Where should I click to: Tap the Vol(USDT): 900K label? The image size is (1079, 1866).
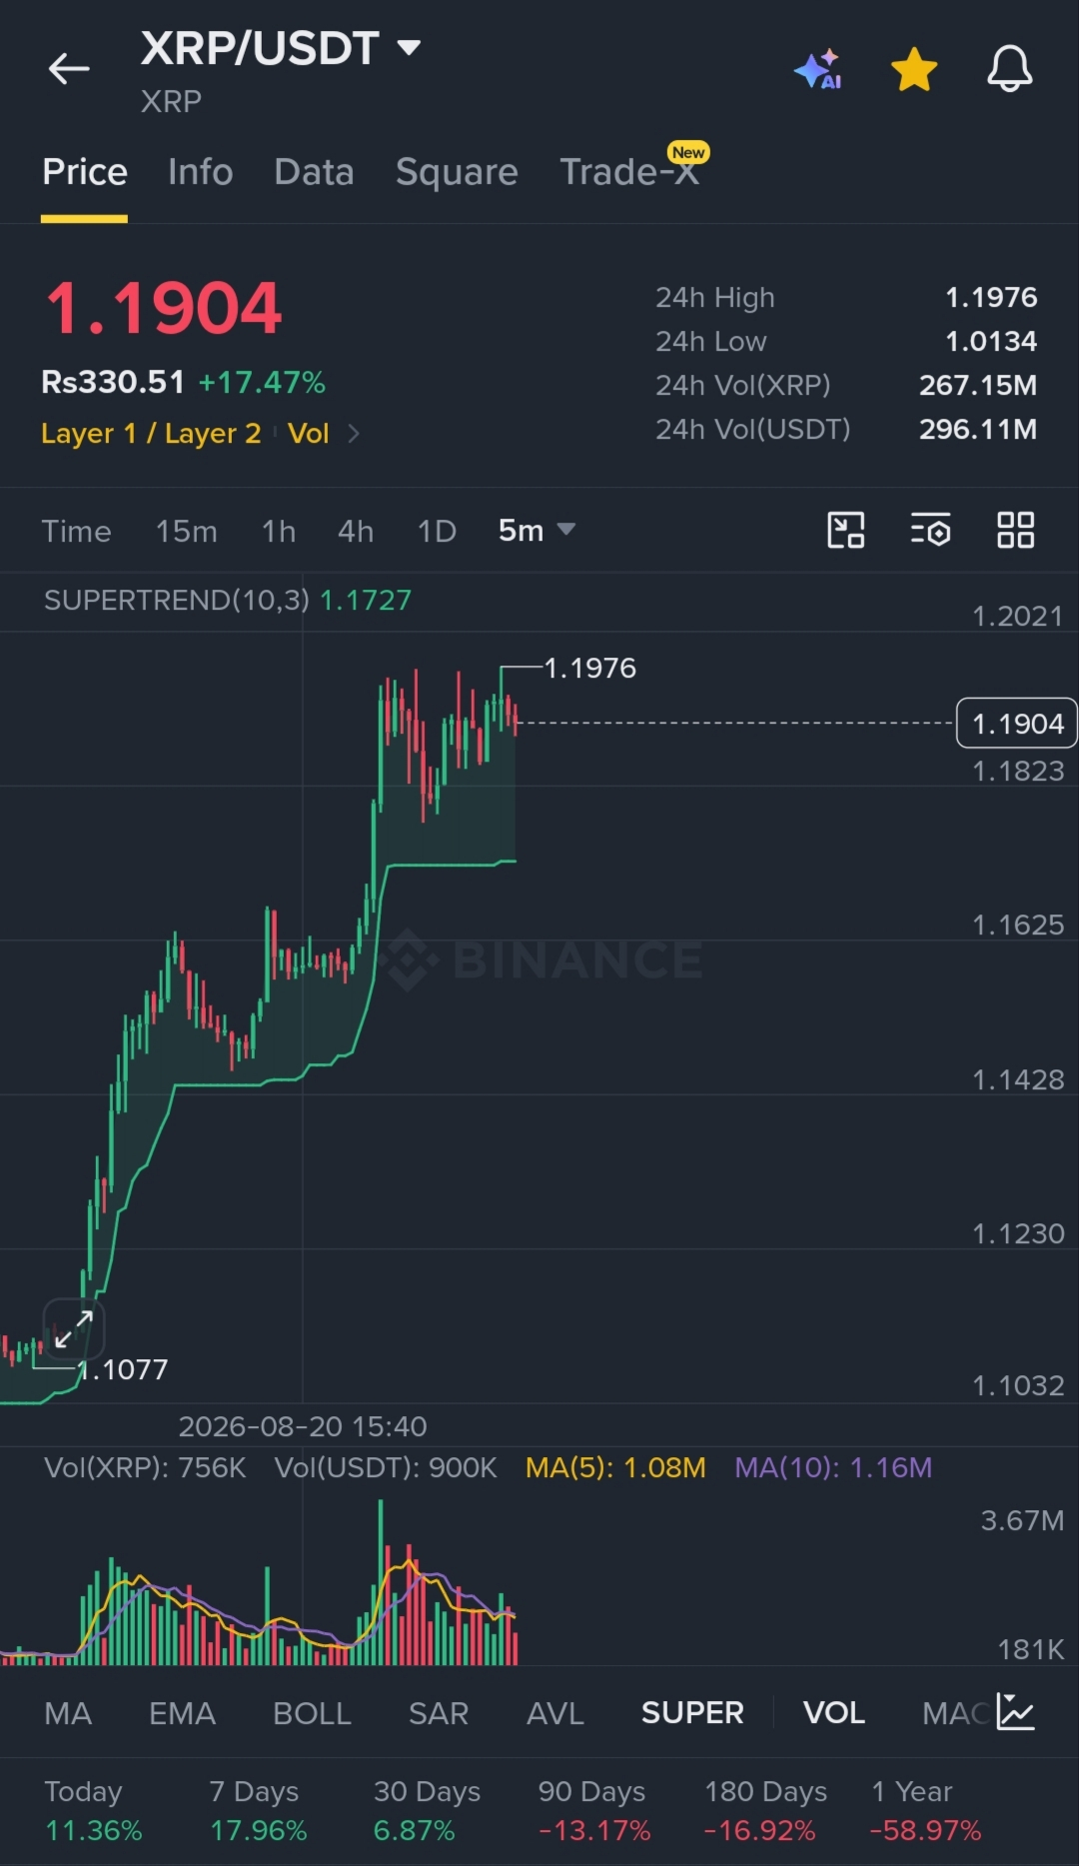386,1467
